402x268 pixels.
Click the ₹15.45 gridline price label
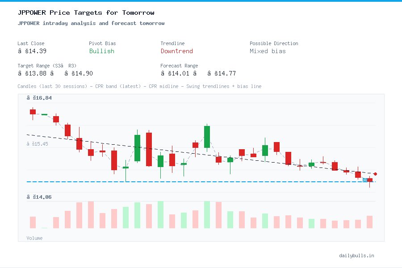38,144
